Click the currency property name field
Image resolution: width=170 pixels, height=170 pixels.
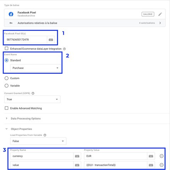42,156
